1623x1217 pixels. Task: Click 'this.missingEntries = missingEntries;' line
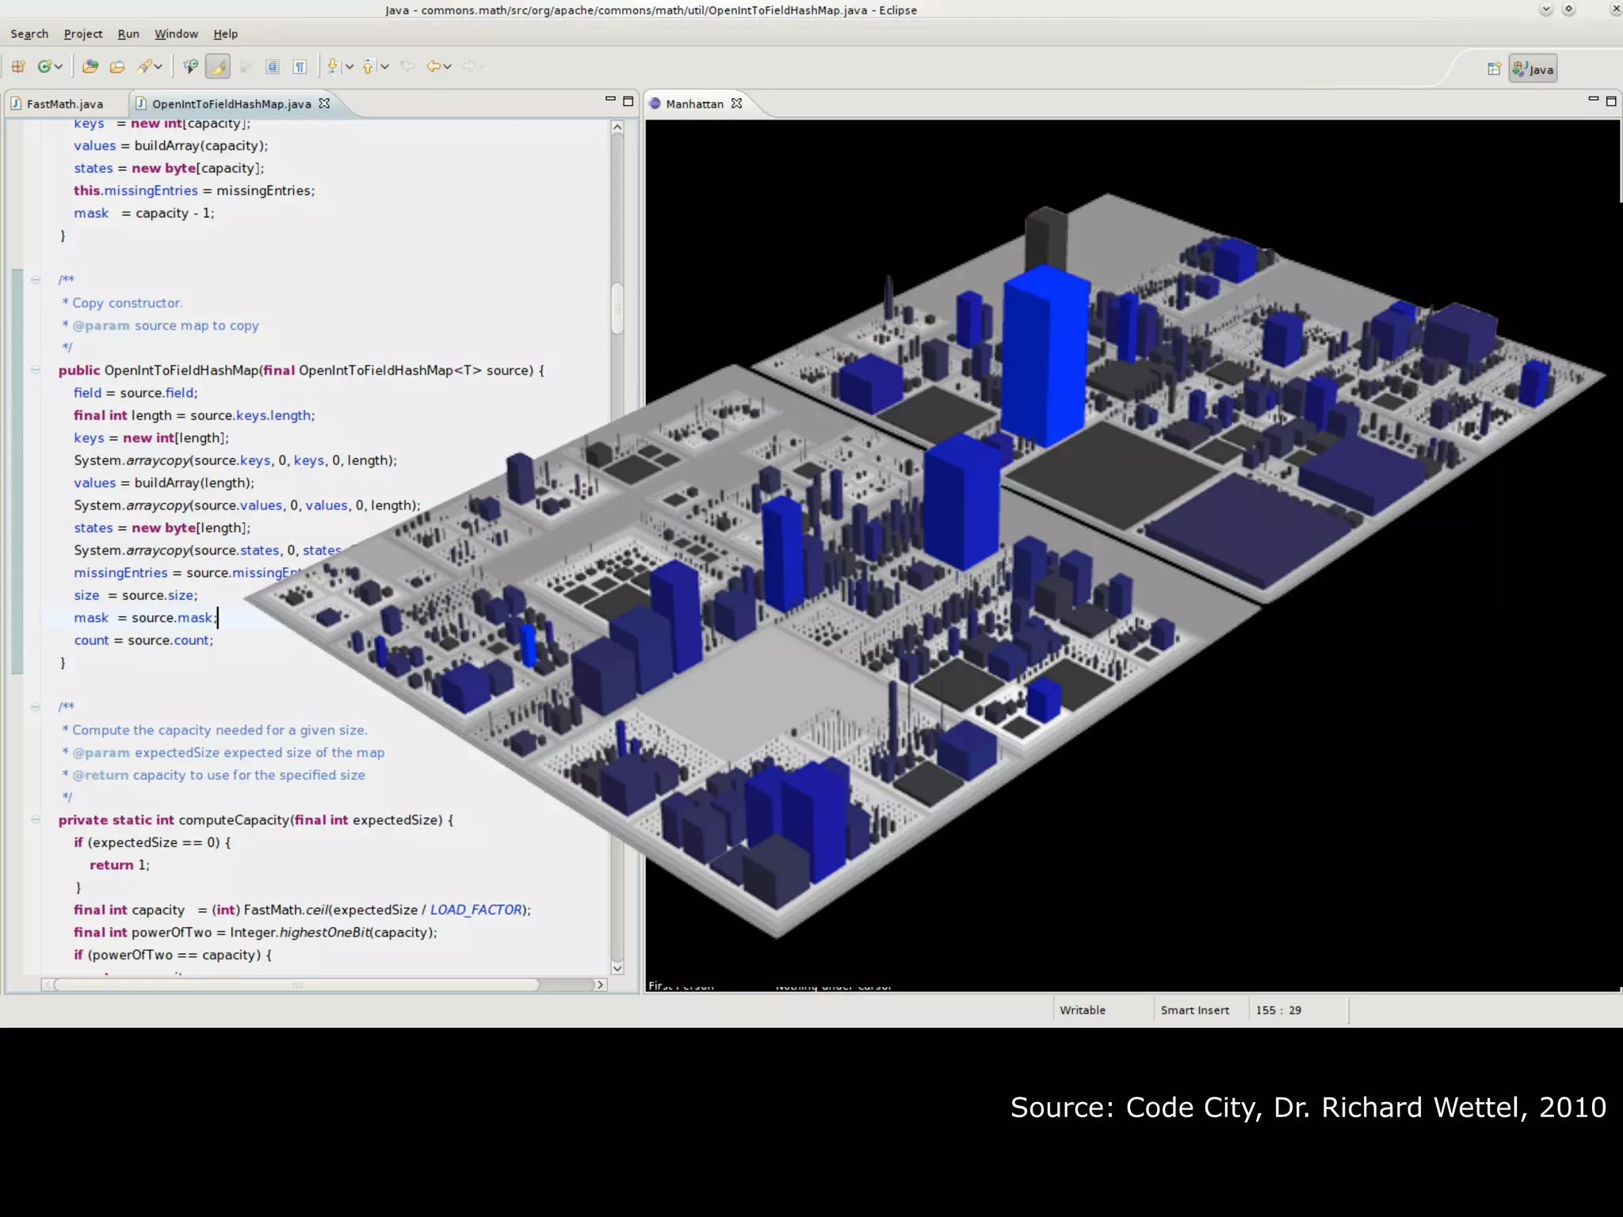point(194,191)
